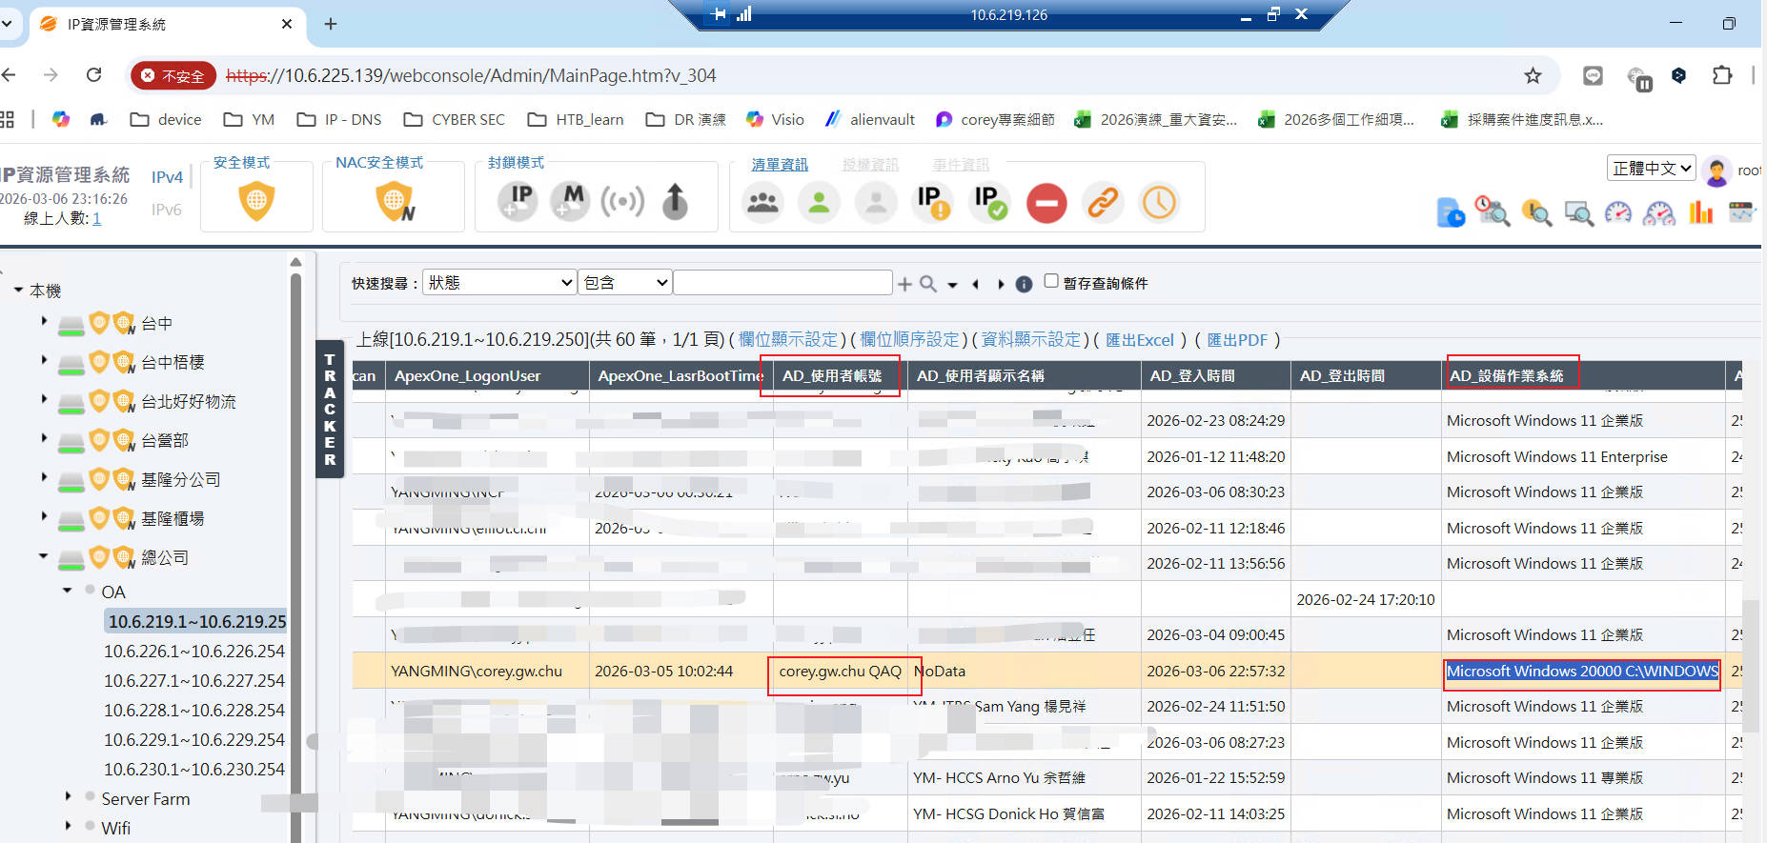
Task: Click the online user count link 1
Action: pos(96,219)
